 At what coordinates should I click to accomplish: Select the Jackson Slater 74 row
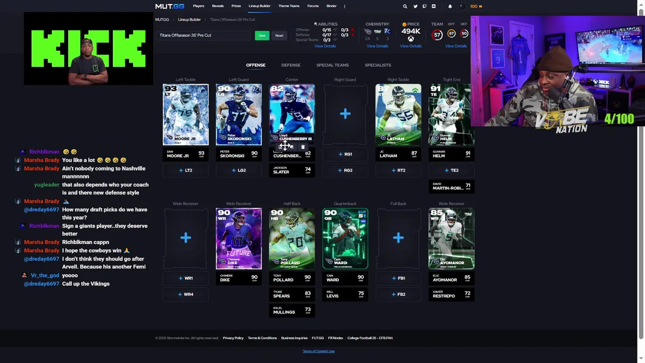[x=292, y=170]
